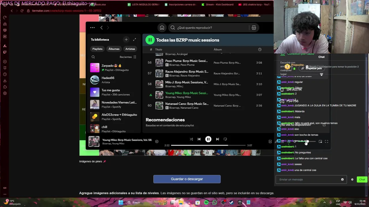This screenshot has height=207, width=369.
Task: Click Guardar o descargar button
Action: pyautogui.click(x=187, y=179)
